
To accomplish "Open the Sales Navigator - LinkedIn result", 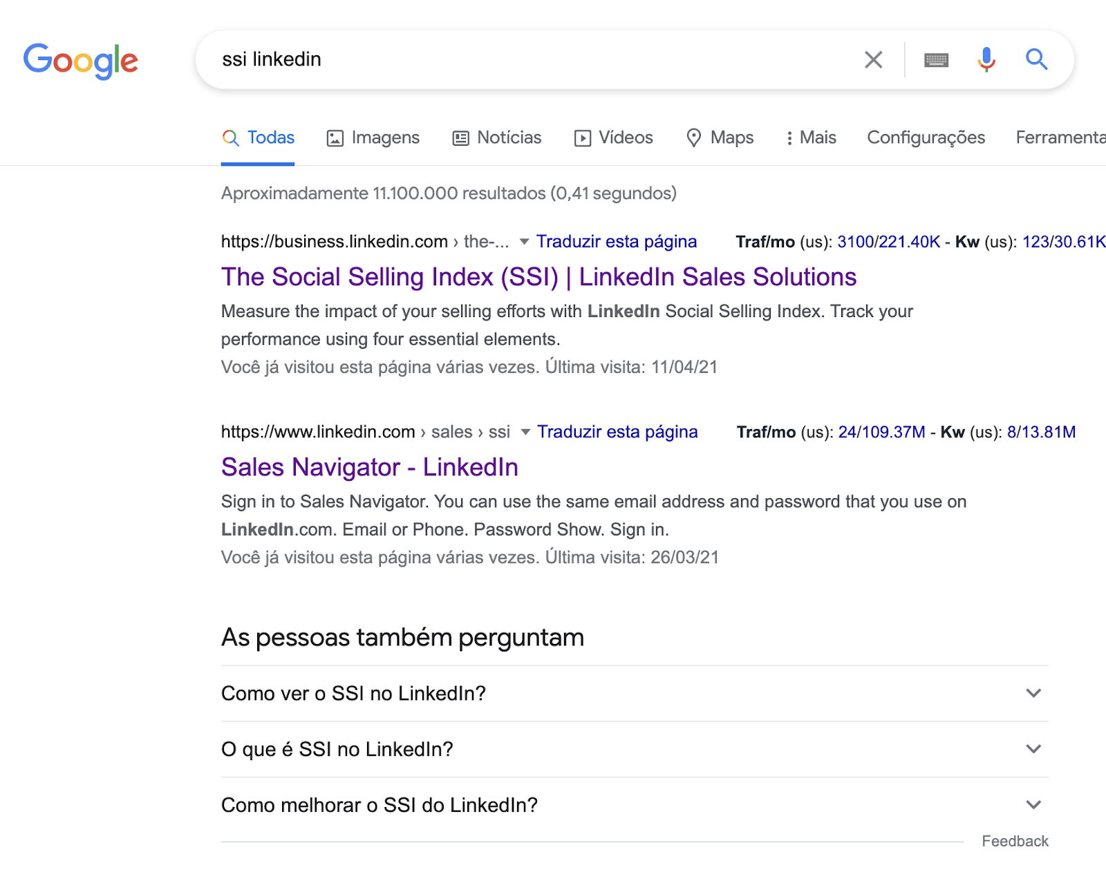I will (x=369, y=467).
